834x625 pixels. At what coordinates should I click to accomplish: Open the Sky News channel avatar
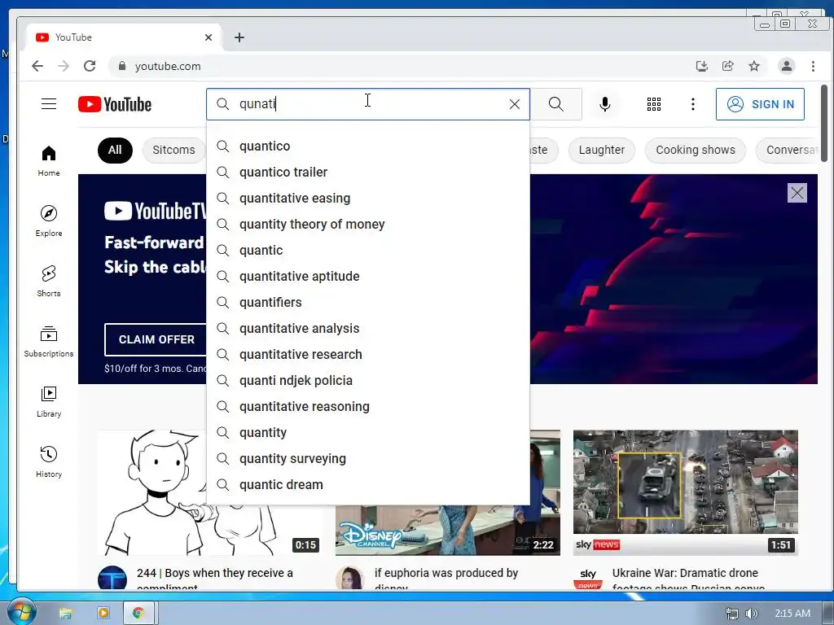pyautogui.click(x=588, y=578)
